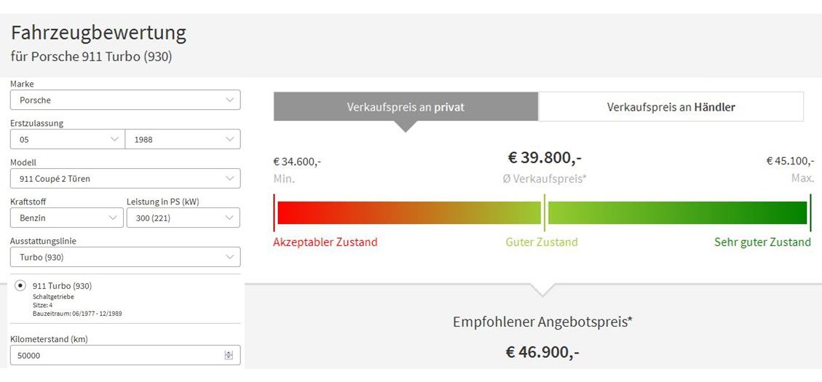Open the Leistung in PS dropdown 300 (221)
Viewport: 822px width, 382px height.
tap(183, 218)
